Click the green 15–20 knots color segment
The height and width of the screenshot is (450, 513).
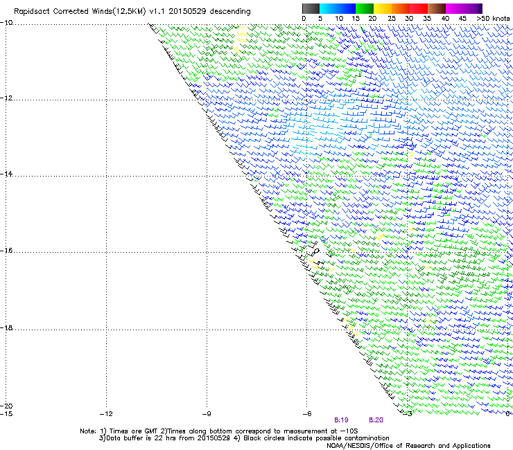(x=365, y=8)
